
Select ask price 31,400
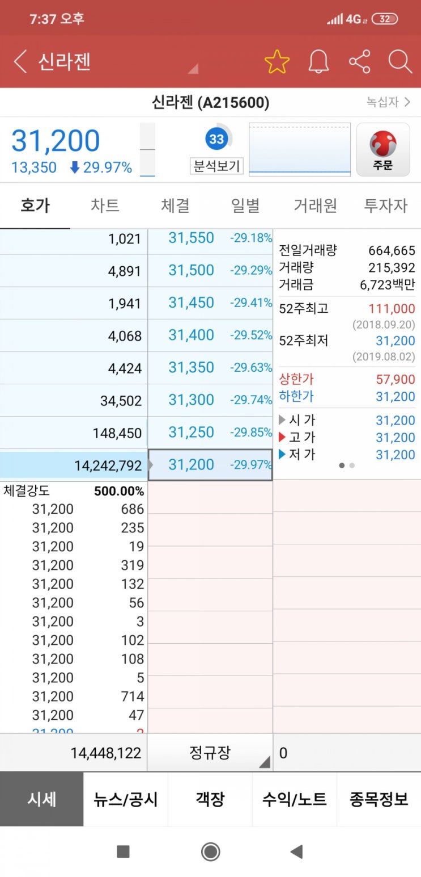(210, 335)
